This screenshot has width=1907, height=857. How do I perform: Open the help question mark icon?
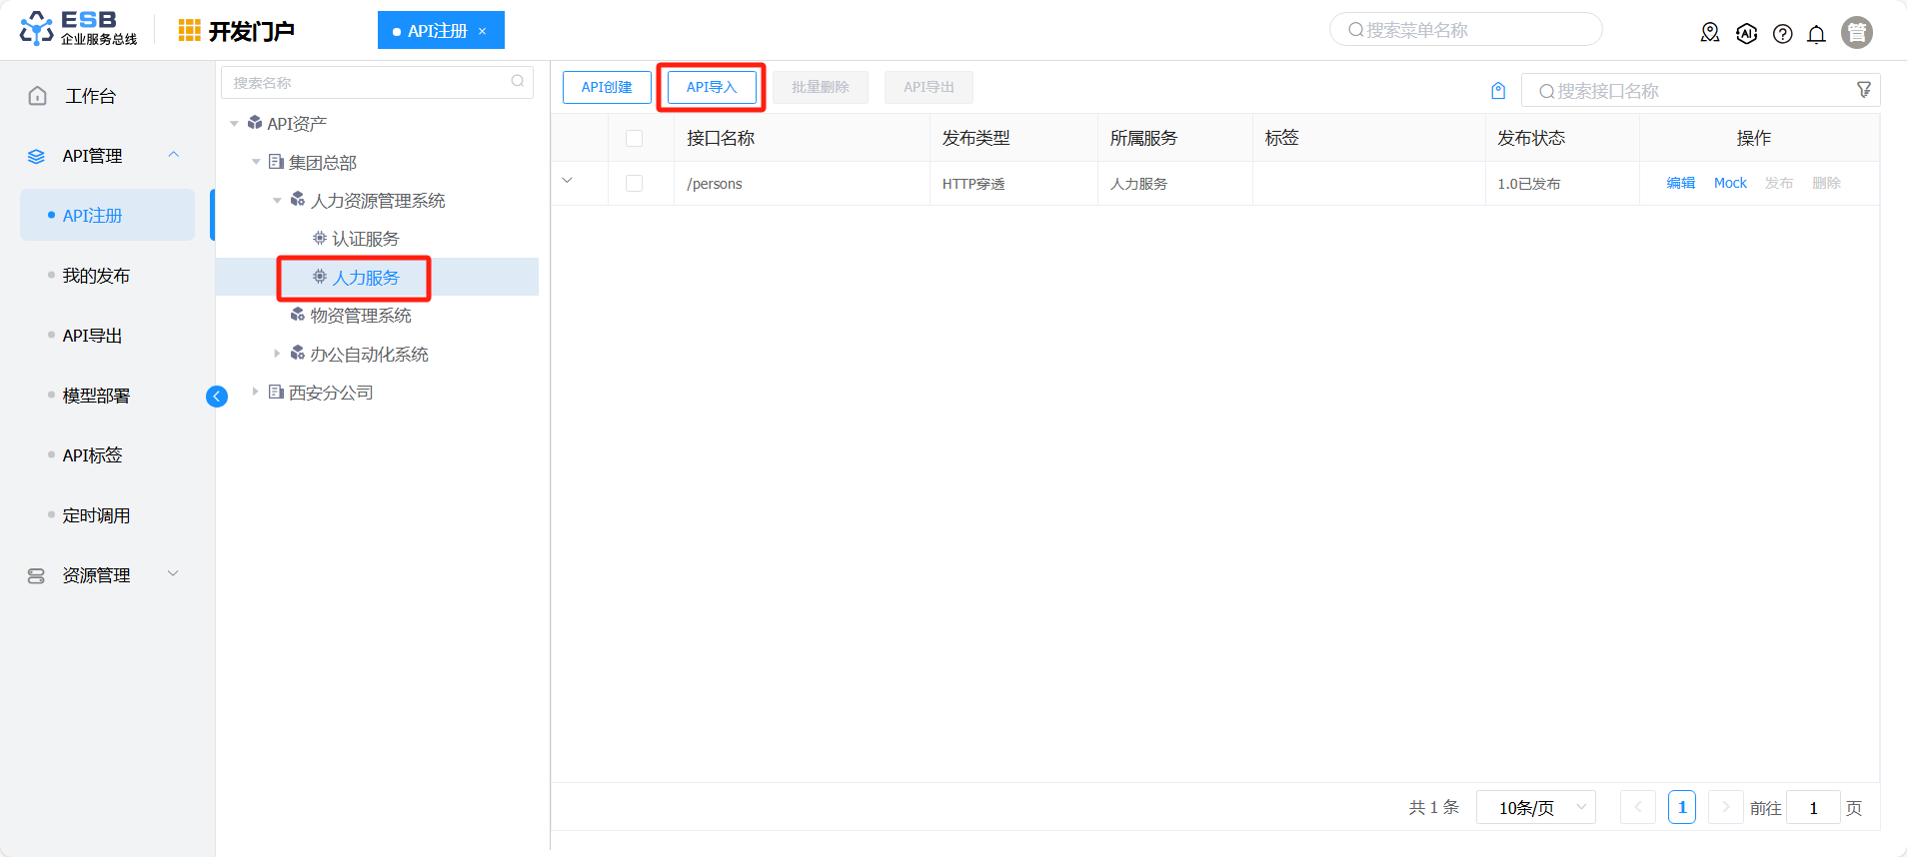pyautogui.click(x=1782, y=34)
